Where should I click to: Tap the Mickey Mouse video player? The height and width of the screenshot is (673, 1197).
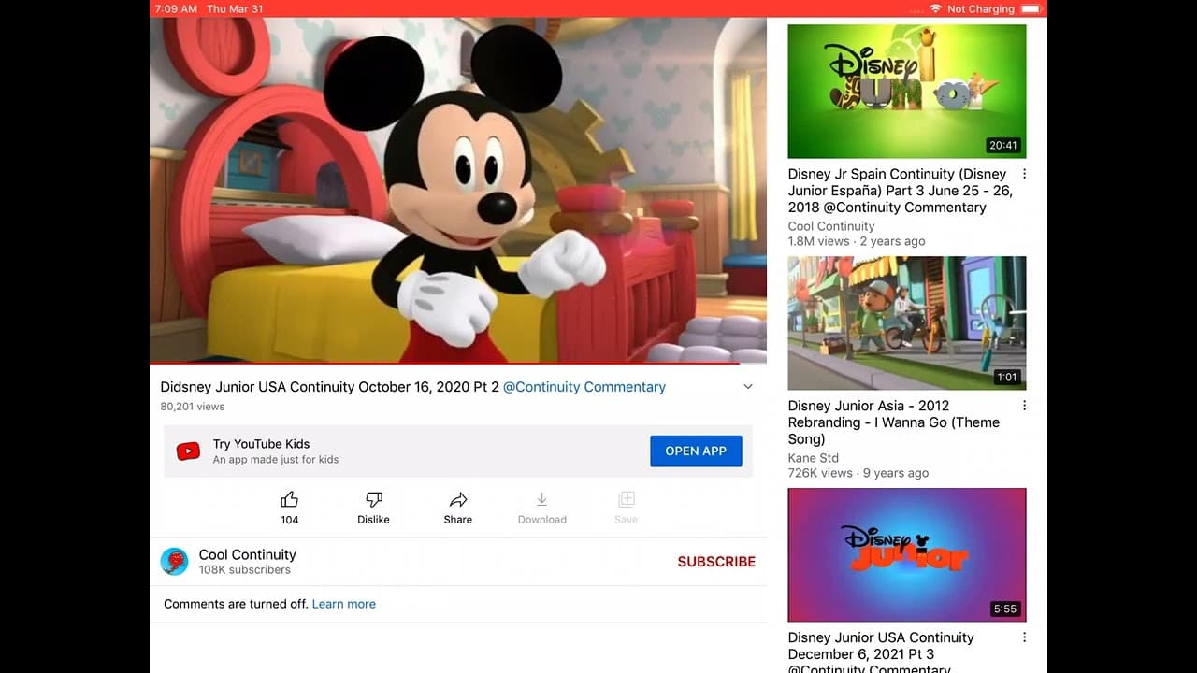[x=458, y=190]
